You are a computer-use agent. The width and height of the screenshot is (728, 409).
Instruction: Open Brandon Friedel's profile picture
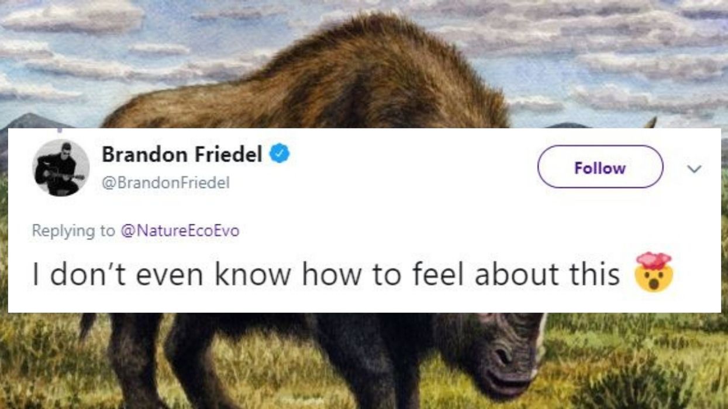coord(61,168)
